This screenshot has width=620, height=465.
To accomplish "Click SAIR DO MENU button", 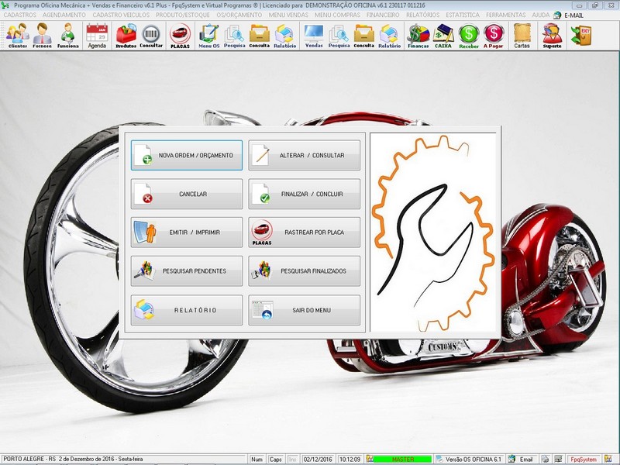I will pyautogui.click(x=304, y=311).
